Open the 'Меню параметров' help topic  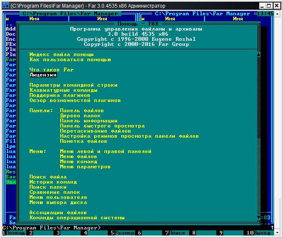click(x=85, y=167)
